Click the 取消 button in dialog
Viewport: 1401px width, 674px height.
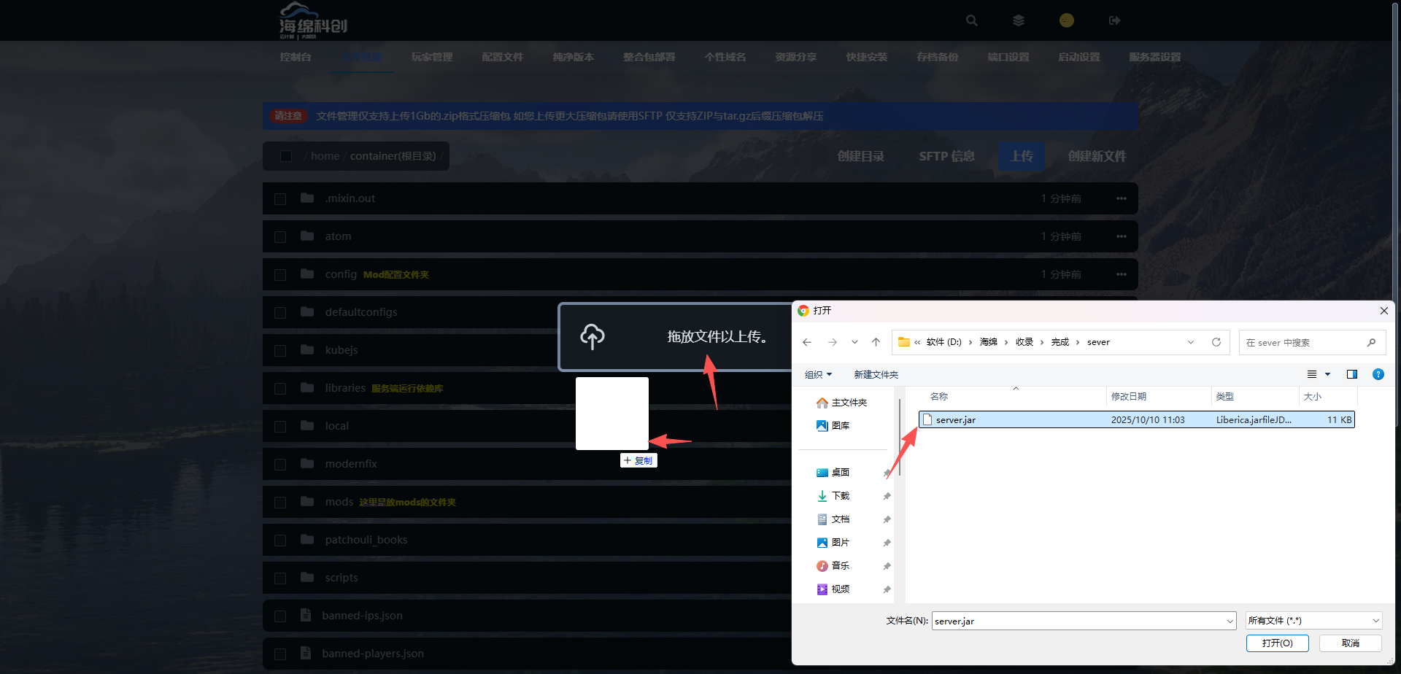coord(1350,643)
